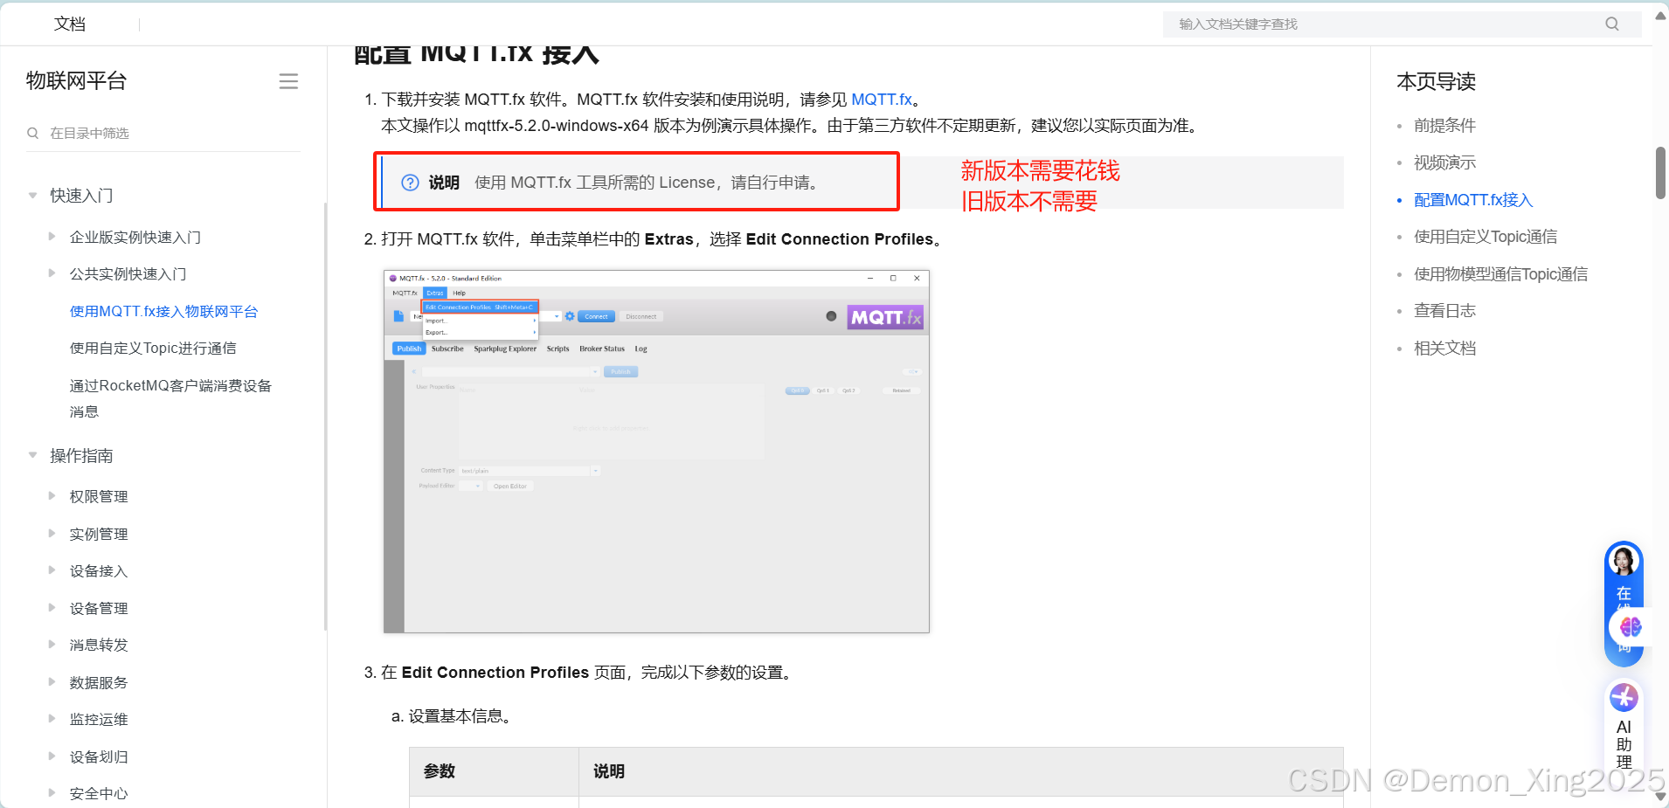Expand 企业版实例快速入门 item
This screenshot has width=1669, height=808.
52,237
